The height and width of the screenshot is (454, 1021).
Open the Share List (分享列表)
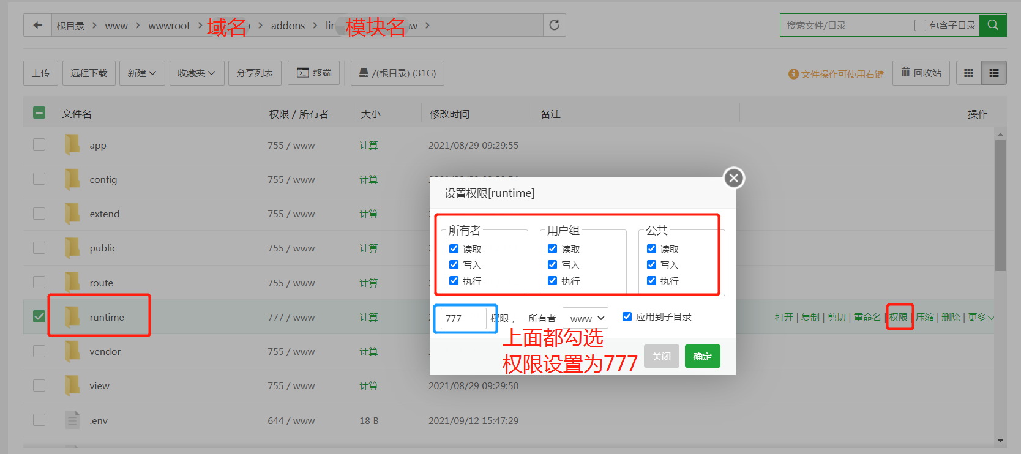255,73
